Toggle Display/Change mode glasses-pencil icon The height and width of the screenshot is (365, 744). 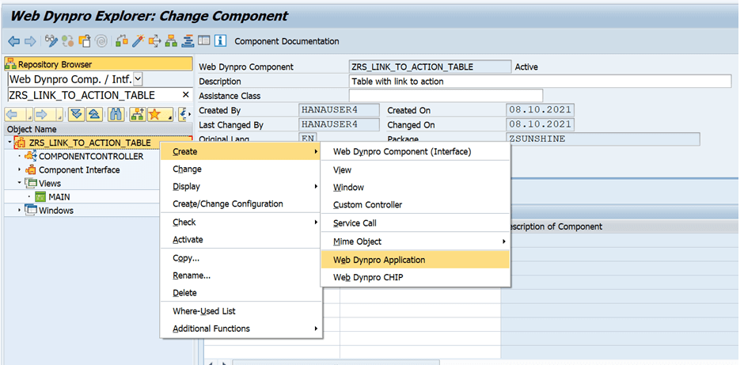51,41
